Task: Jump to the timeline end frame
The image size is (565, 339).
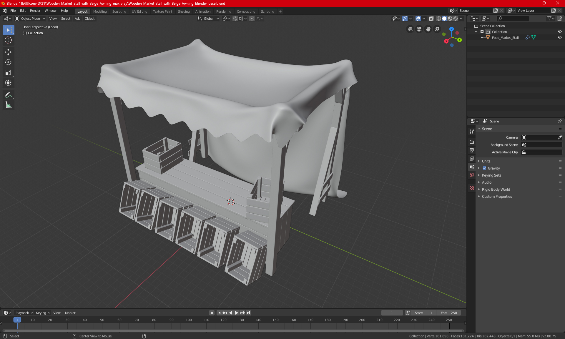Action: tap(249, 313)
